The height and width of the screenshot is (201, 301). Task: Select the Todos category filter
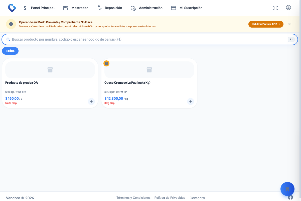click(x=10, y=51)
